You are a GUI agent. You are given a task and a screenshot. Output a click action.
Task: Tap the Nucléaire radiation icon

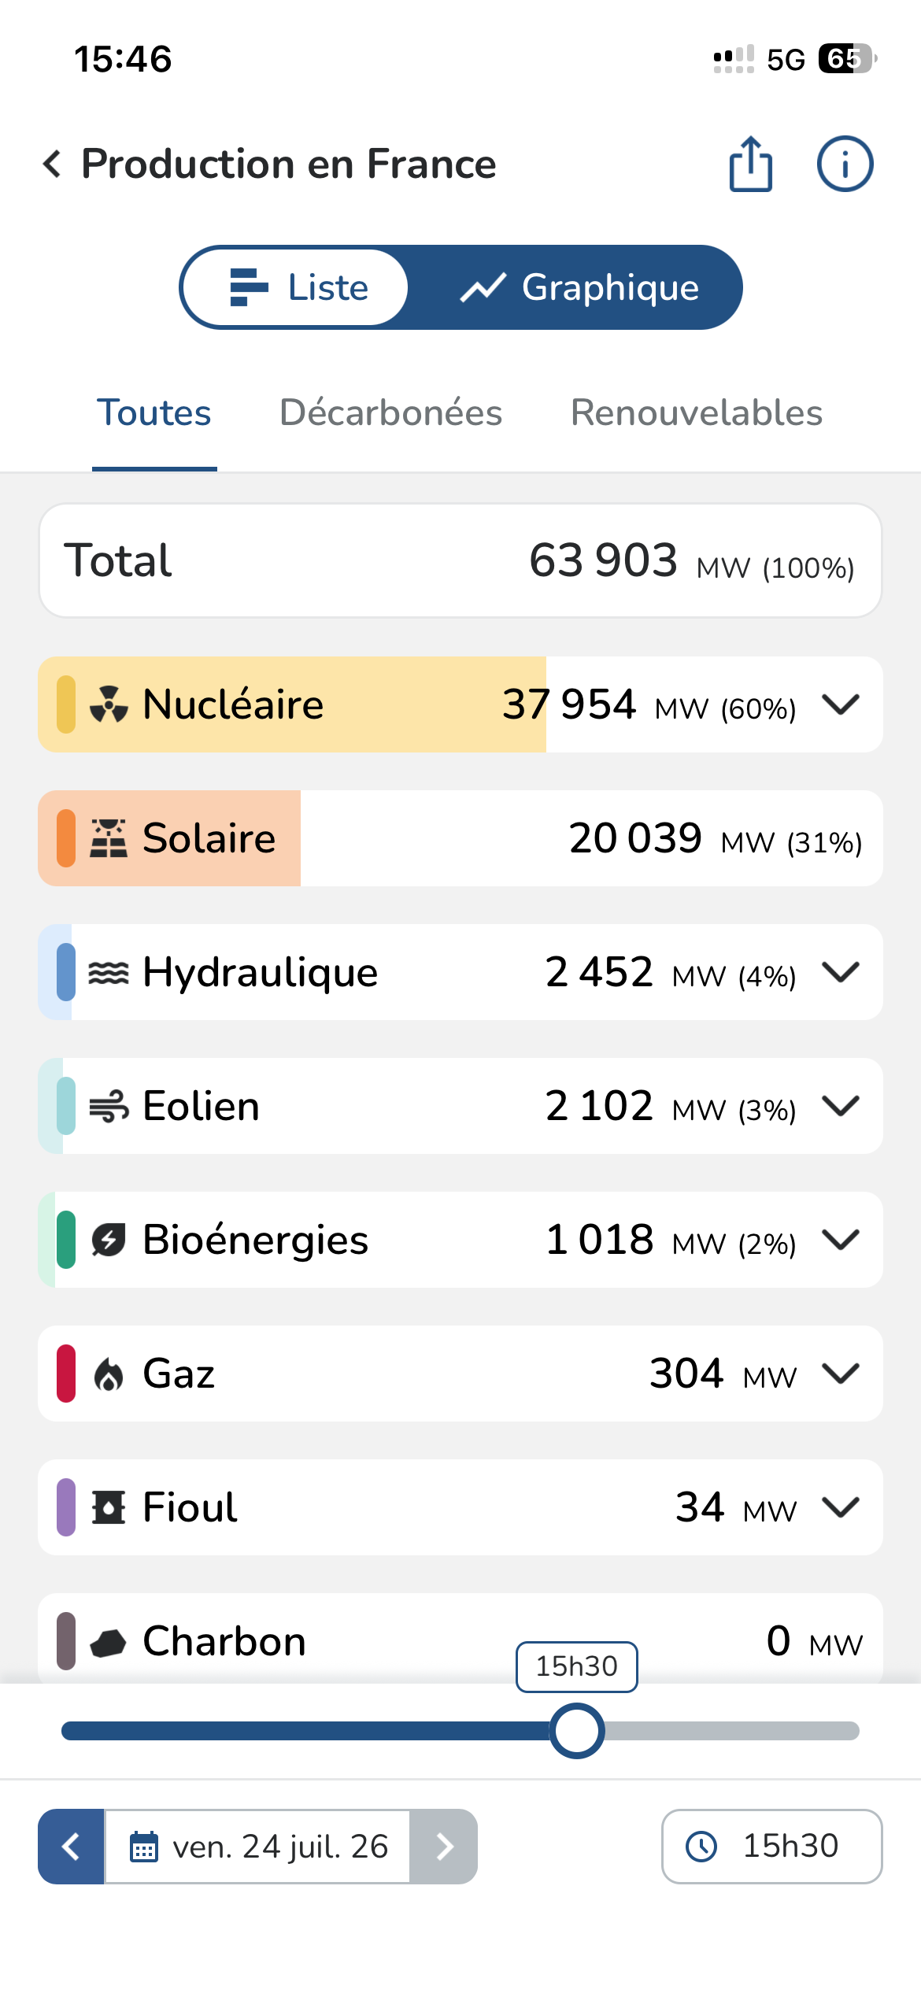(109, 704)
